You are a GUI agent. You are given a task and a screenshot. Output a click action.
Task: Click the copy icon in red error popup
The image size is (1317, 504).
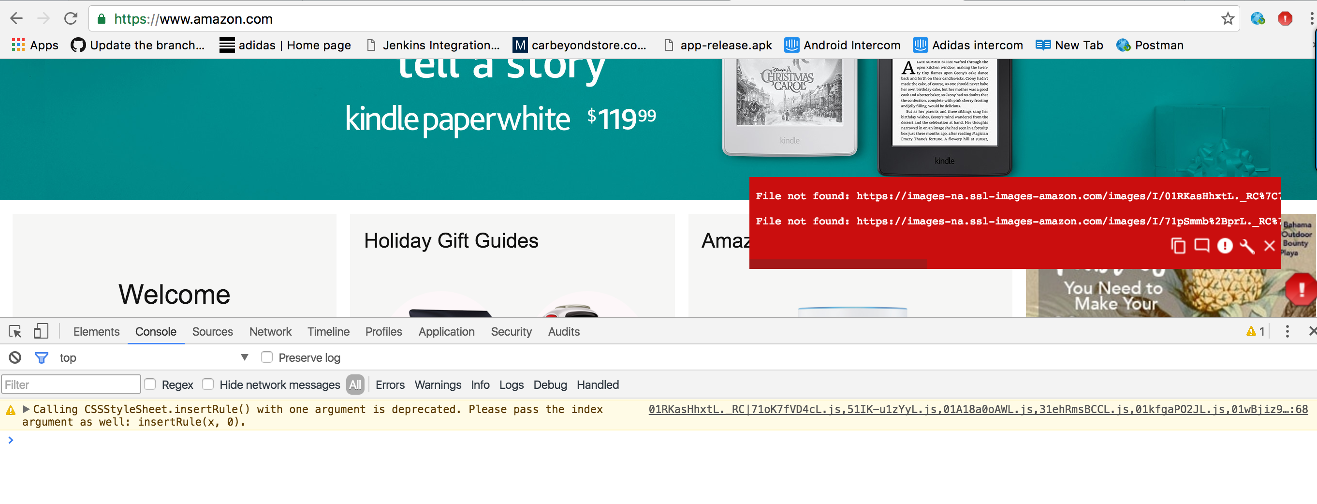[1178, 246]
